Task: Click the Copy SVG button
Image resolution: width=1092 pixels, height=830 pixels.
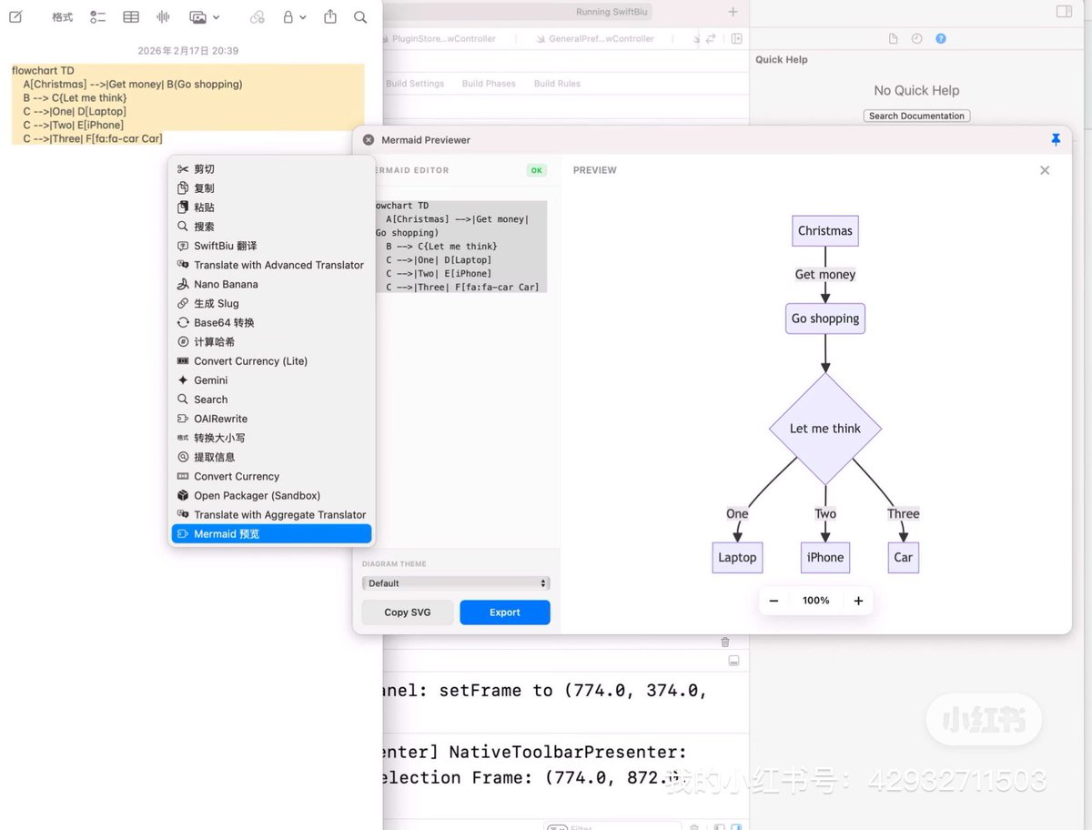Action: (407, 612)
